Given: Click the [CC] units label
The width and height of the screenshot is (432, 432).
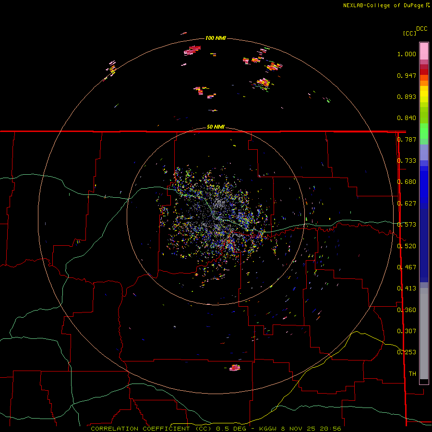Looking at the screenshot, I should 409,33.
